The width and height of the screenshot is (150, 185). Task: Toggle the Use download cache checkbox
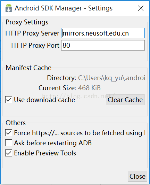coord(9,100)
